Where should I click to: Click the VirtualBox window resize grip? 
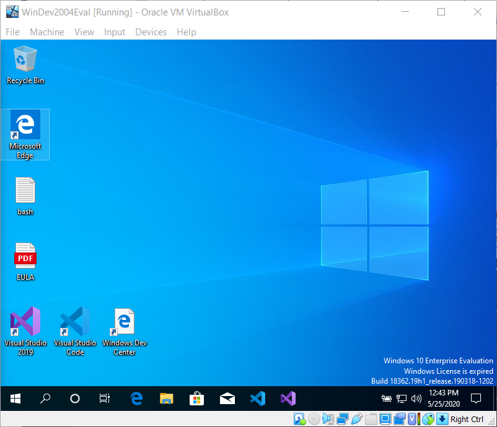point(491,423)
